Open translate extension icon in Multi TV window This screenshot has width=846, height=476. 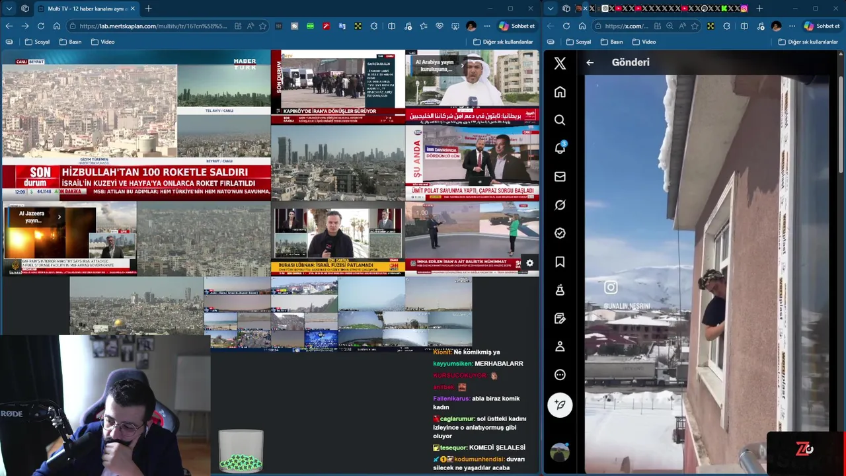pos(342,26)
